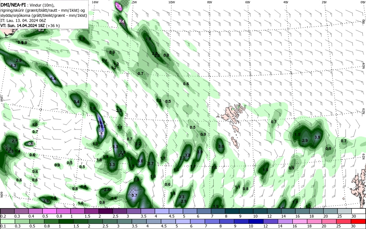Click the 2.2 precipitation value on the map
The image size is (366, 229).
pyautogui.click(x=138, y=144)
